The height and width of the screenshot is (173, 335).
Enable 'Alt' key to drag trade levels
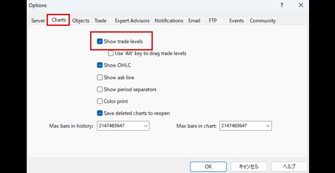[x=111, y=53]
